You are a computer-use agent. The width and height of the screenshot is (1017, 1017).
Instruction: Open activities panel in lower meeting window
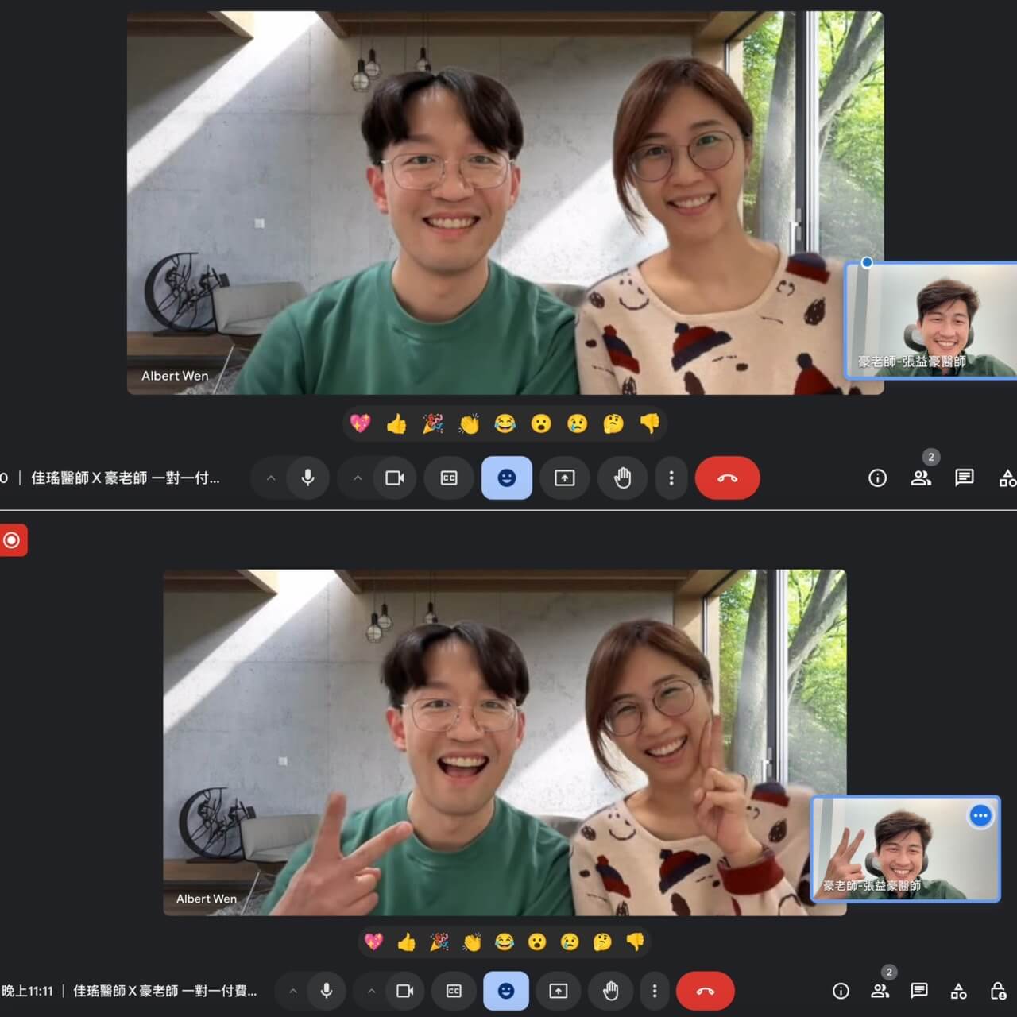(959, 991)
